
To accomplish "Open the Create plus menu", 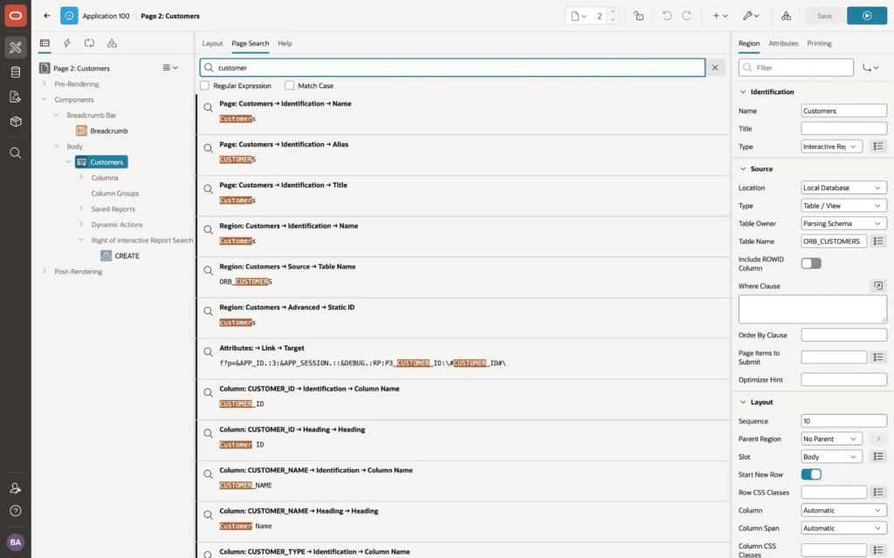I will coord(720,16).
